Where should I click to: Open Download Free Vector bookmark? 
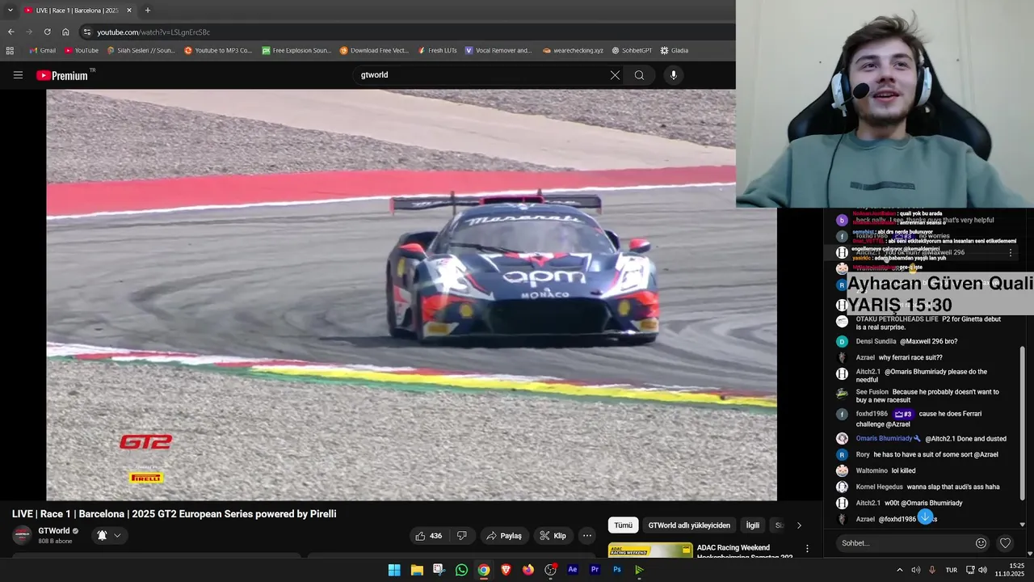pyautogui.click(x=374, y=50)
